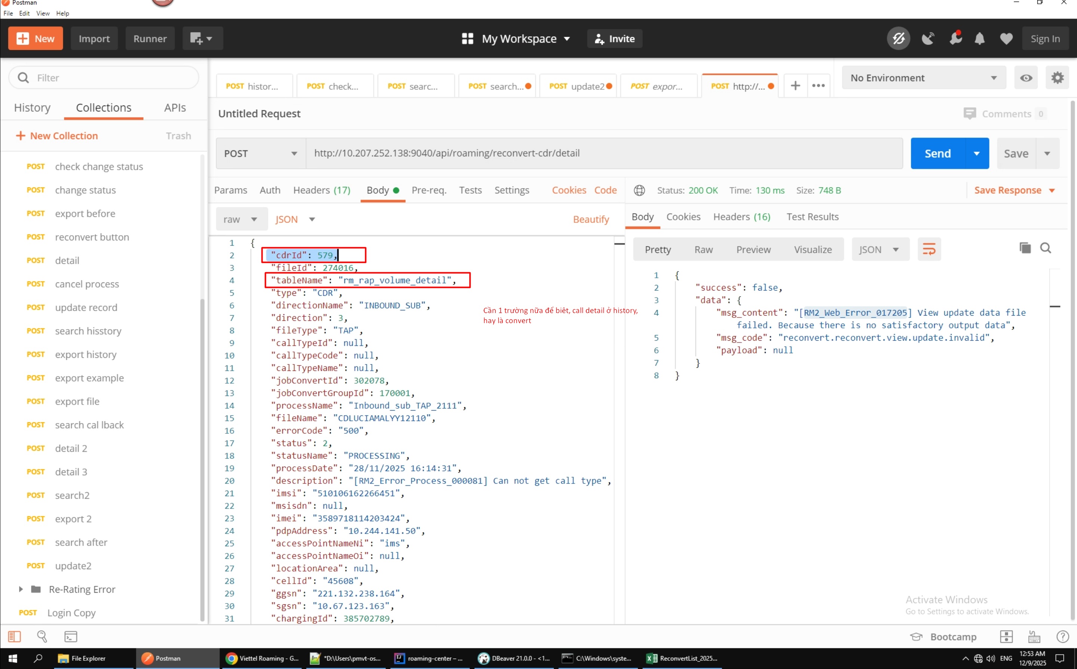1077x669 pixels.
Task: Open the notifications bell icon
Action: point(980,39)
